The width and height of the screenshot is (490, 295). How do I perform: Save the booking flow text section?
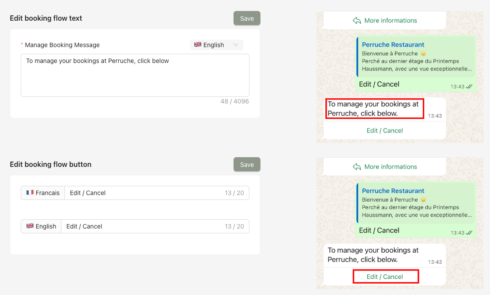(x=247, y=18)
